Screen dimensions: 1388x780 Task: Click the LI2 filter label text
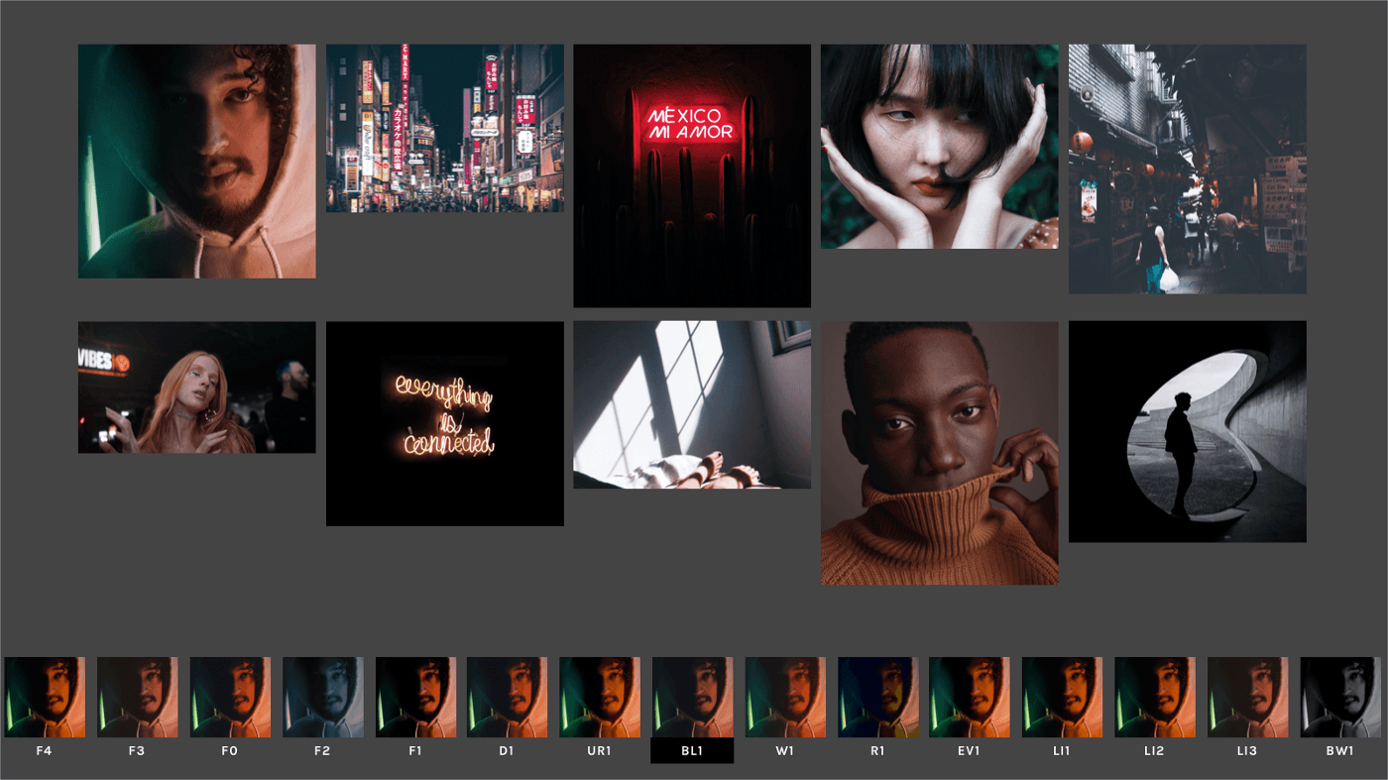tap(1155, 751)
